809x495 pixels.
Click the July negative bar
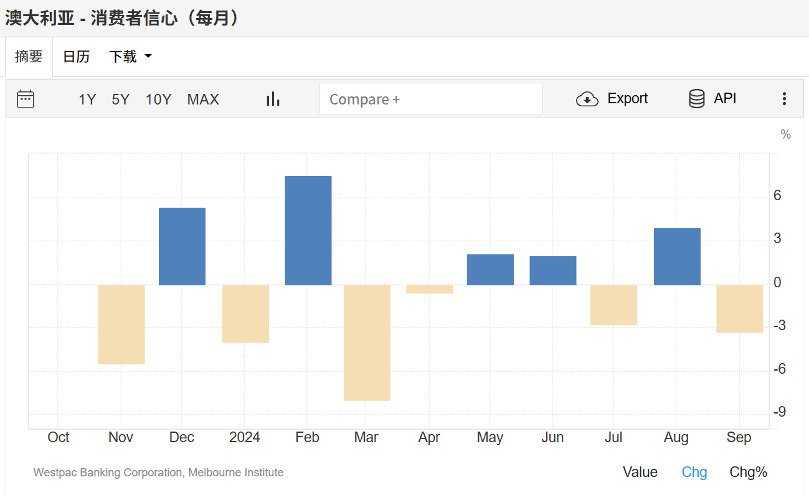613,305
